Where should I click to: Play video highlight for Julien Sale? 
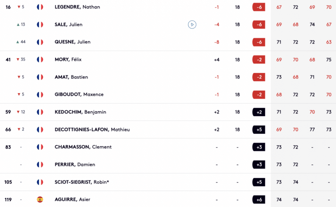click(192, 24)
